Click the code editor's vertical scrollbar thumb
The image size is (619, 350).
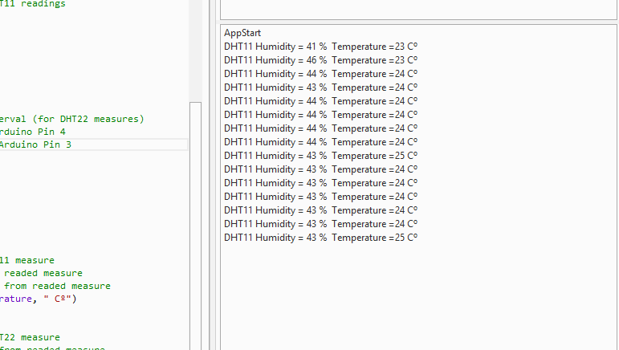click(x=195, y=225)
